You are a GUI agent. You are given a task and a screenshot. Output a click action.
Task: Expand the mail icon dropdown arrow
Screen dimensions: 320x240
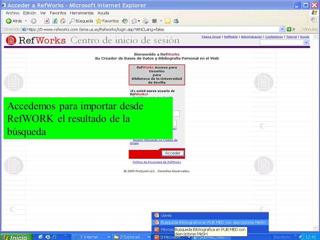tap(139, 21)
